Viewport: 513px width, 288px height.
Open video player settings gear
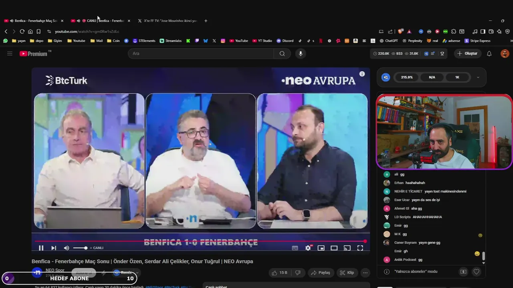[308, 248]
